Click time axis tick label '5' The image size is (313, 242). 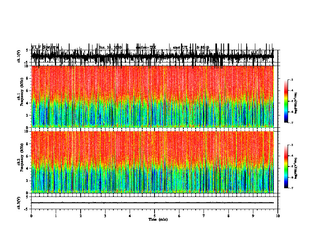(155, 216)
